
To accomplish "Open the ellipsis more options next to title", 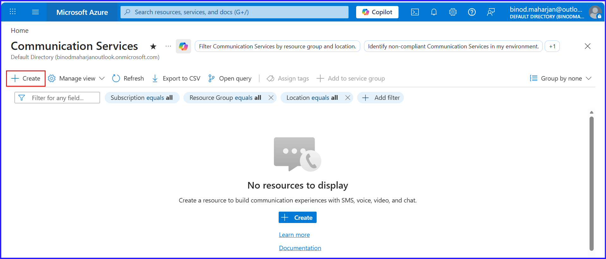I will pos(168,46).
